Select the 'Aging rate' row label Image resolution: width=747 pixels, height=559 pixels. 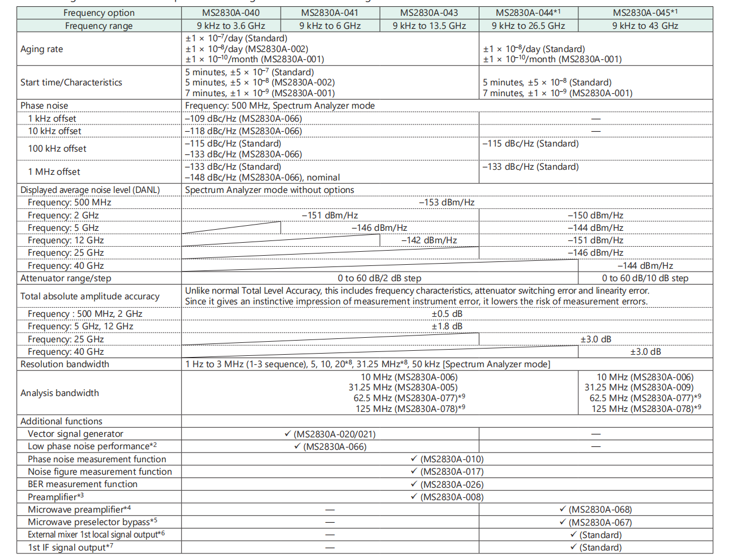[x=42, y=49]
